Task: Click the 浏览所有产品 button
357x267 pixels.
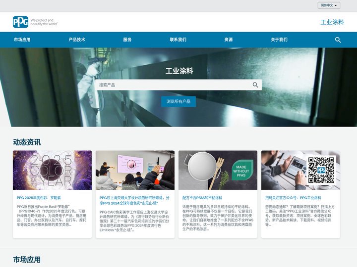Action: click(178, 101)
